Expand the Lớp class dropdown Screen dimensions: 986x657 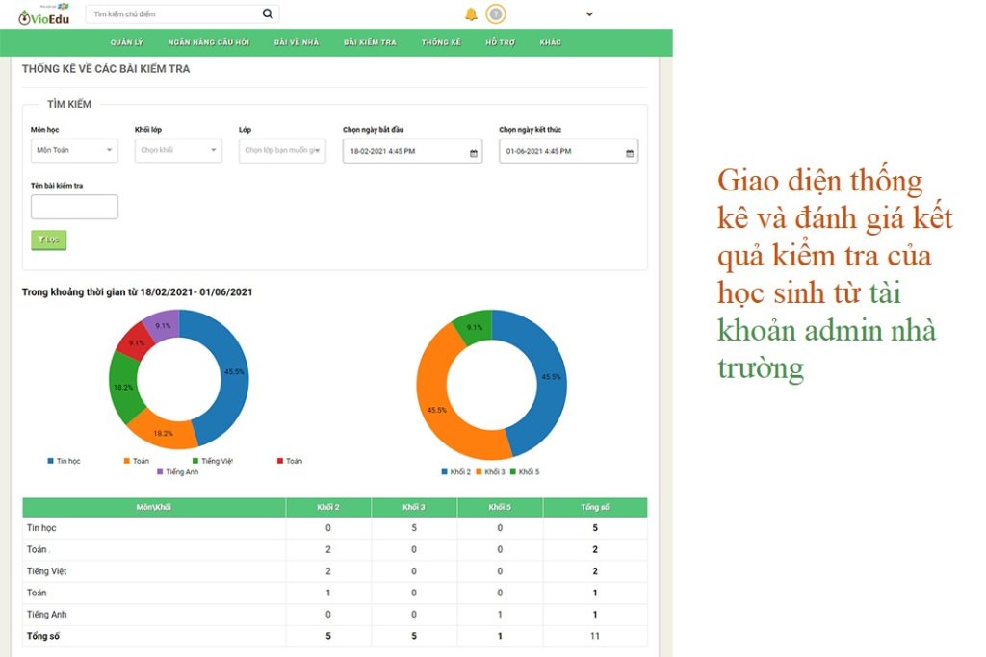tap(282, 151)
